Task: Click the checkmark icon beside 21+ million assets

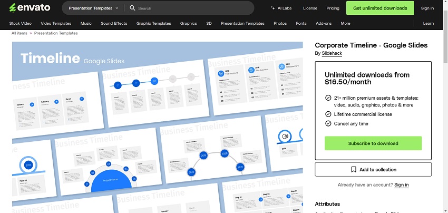Action: click(328, 98)
